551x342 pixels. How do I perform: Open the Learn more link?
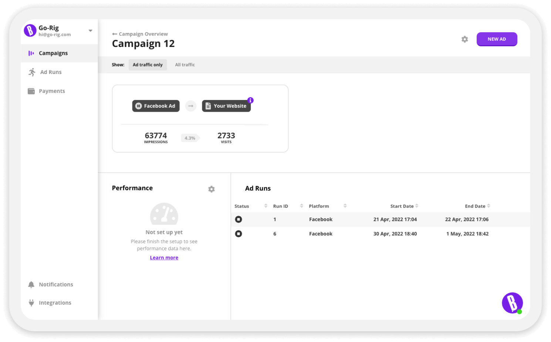164,258
